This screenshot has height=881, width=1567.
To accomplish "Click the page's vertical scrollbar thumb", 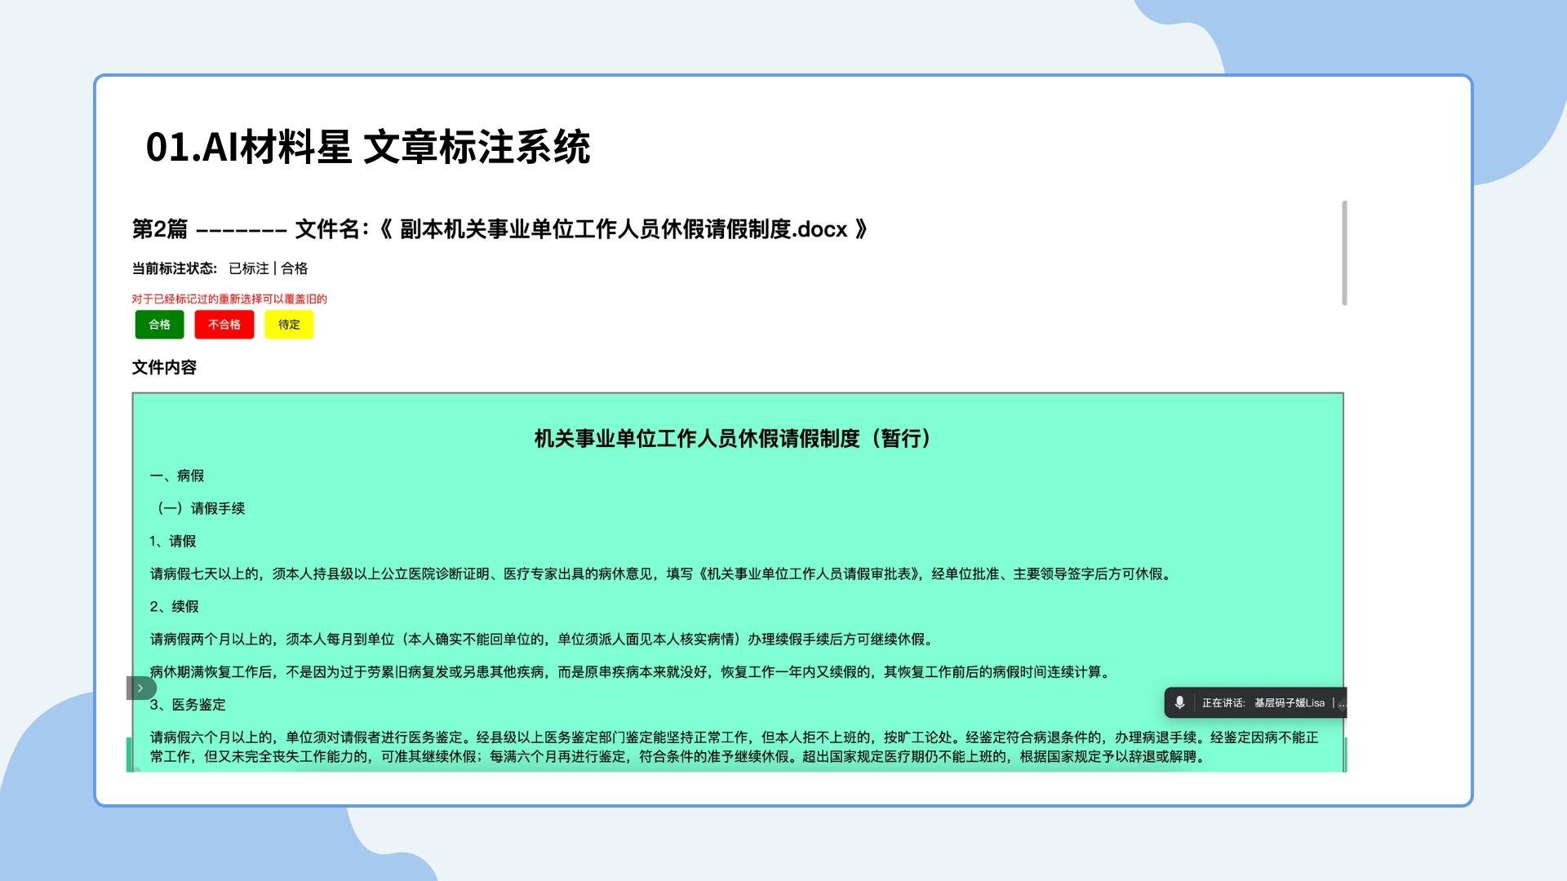I will (x=1344, y=253).
